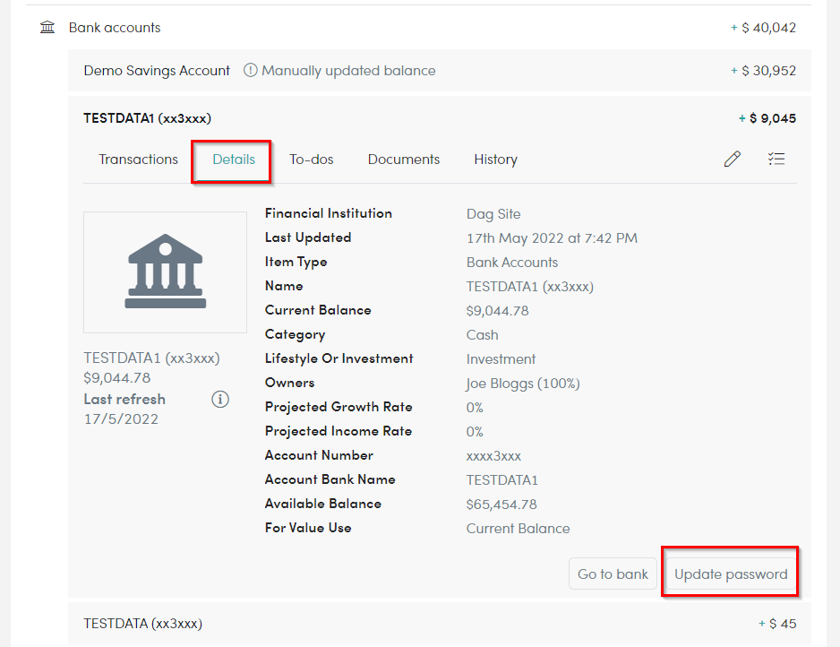This screenshot has height=647, width=840.
Task: Open the To-dos tab
Action: point(312,160)
